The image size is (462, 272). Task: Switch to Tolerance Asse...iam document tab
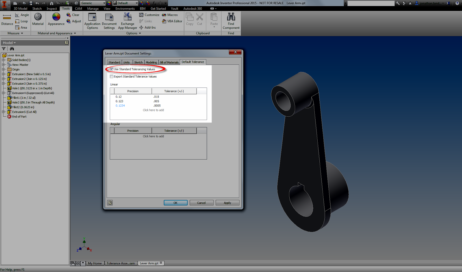tap(121, 263)
